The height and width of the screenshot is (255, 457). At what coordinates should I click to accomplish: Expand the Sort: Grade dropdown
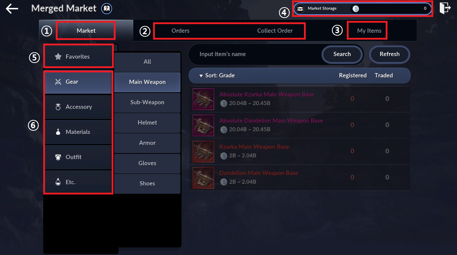[217, 76]
